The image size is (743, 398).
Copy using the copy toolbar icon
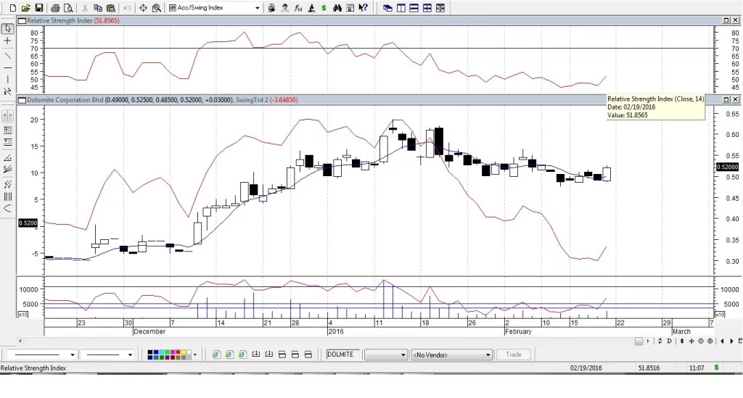coord(98,8)
